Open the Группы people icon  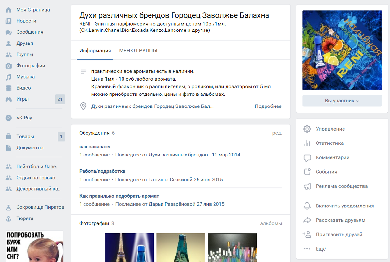coord(9,55)
